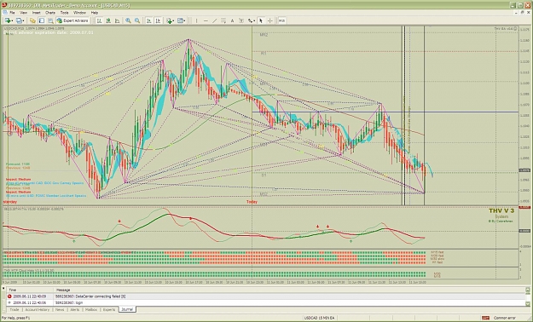
Task: Switch chart to bar chart mode
Action: [99, 20]
